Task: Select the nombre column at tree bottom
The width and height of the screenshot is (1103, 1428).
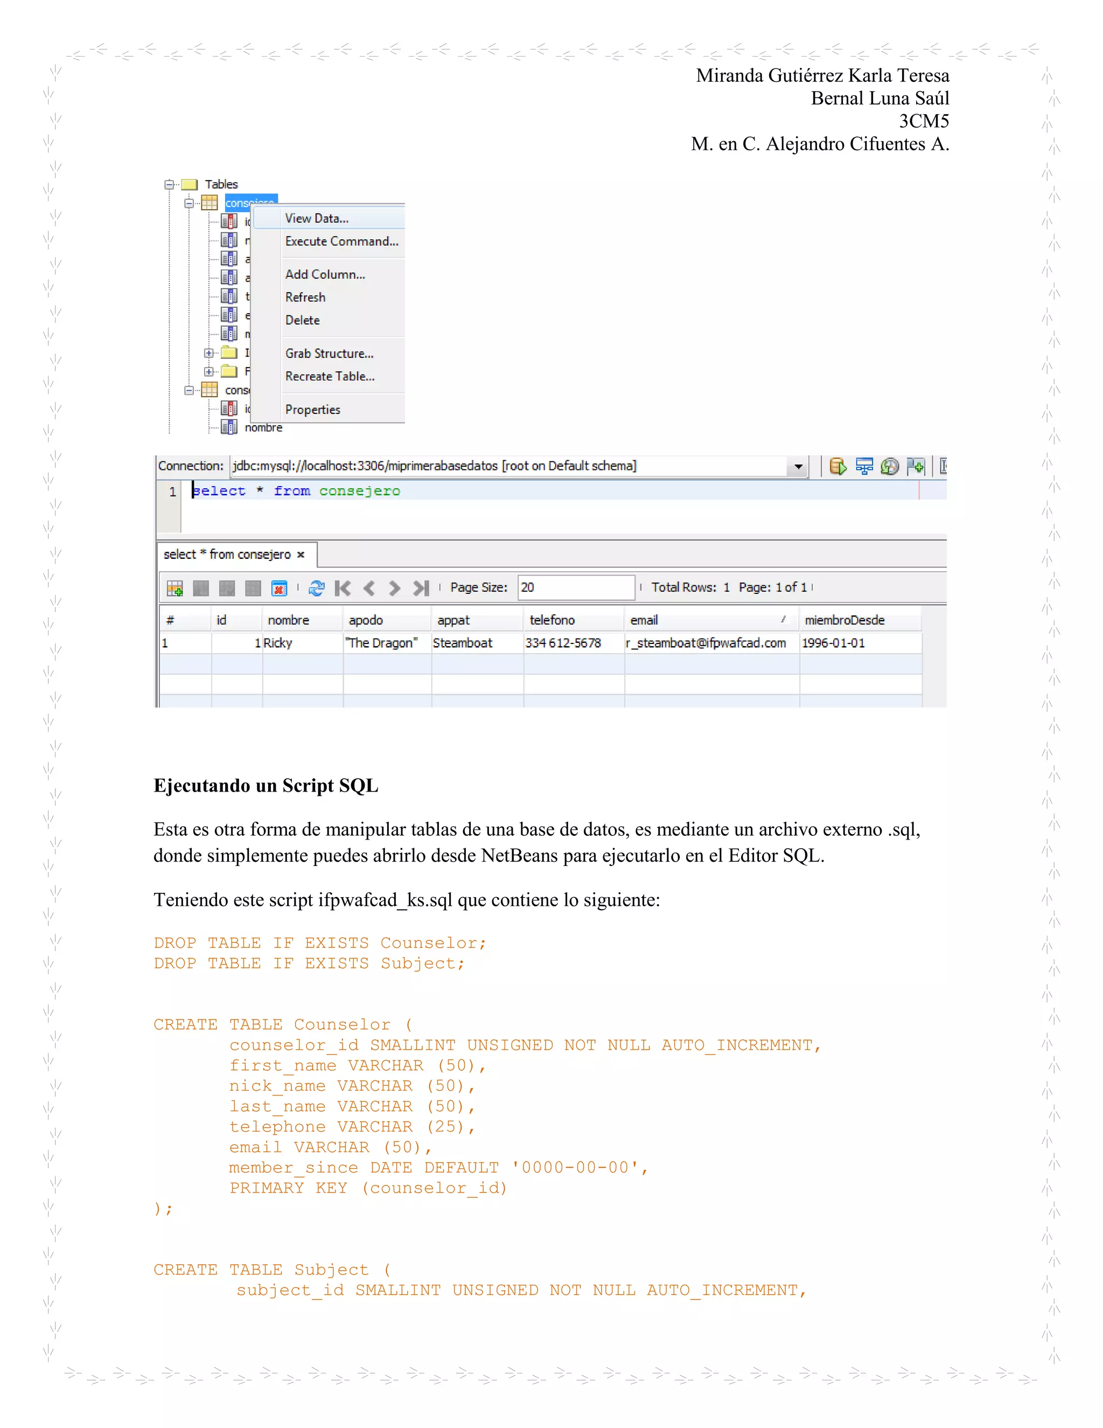Action: click(x=263, y=428)
